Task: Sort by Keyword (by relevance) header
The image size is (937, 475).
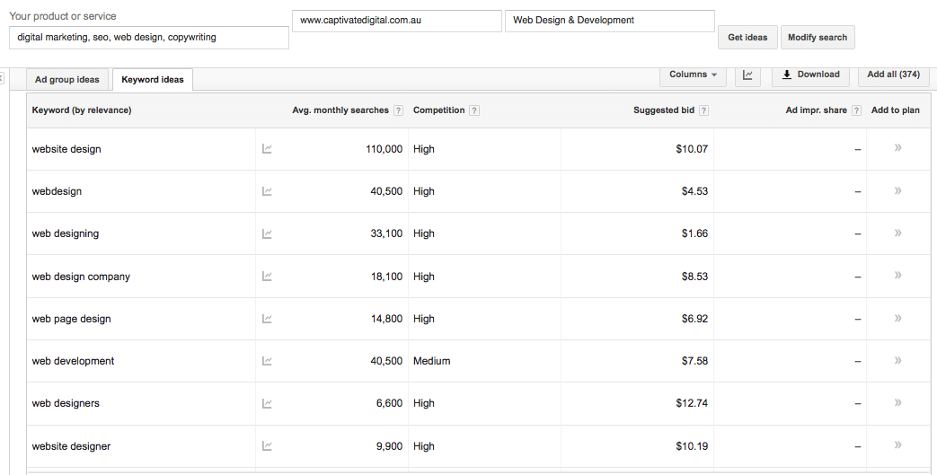Action: (82, 110)
